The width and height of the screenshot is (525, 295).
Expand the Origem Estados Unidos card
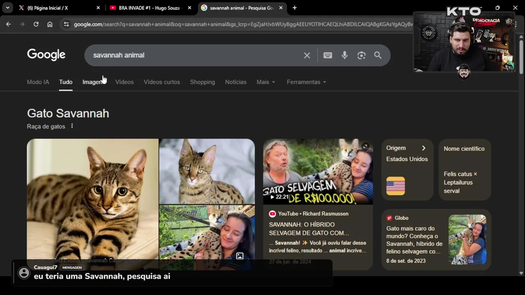point(407,170)
